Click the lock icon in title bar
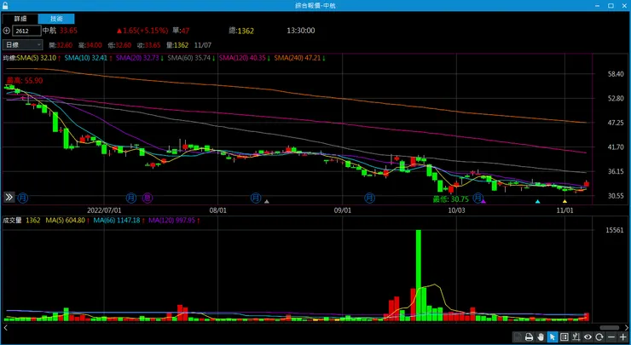The height and width of the screenshot is (345, 631). [x=5, y=6]
